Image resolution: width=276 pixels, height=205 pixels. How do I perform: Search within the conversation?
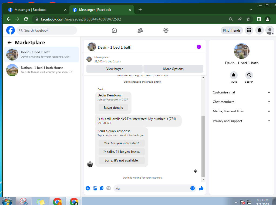click(x=249, y=75)
